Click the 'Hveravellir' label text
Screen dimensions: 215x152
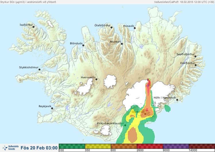[88, 77]
